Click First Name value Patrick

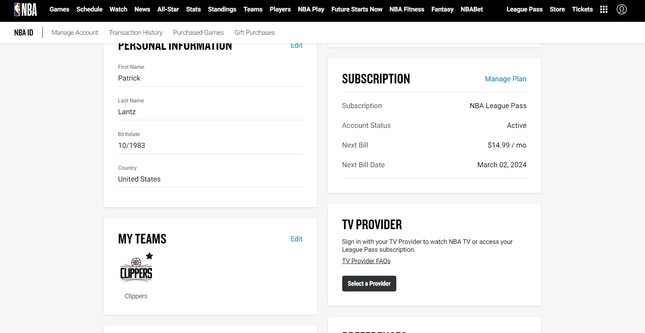click(x=129, y=78)
